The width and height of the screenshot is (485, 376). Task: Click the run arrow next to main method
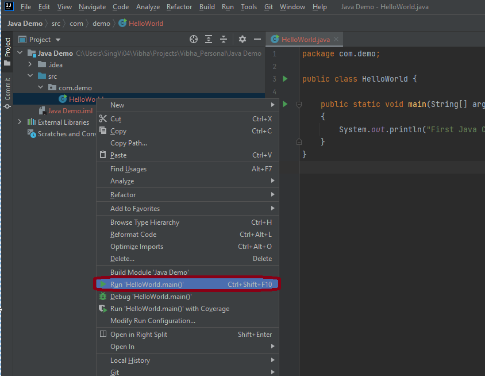point(284,104)
